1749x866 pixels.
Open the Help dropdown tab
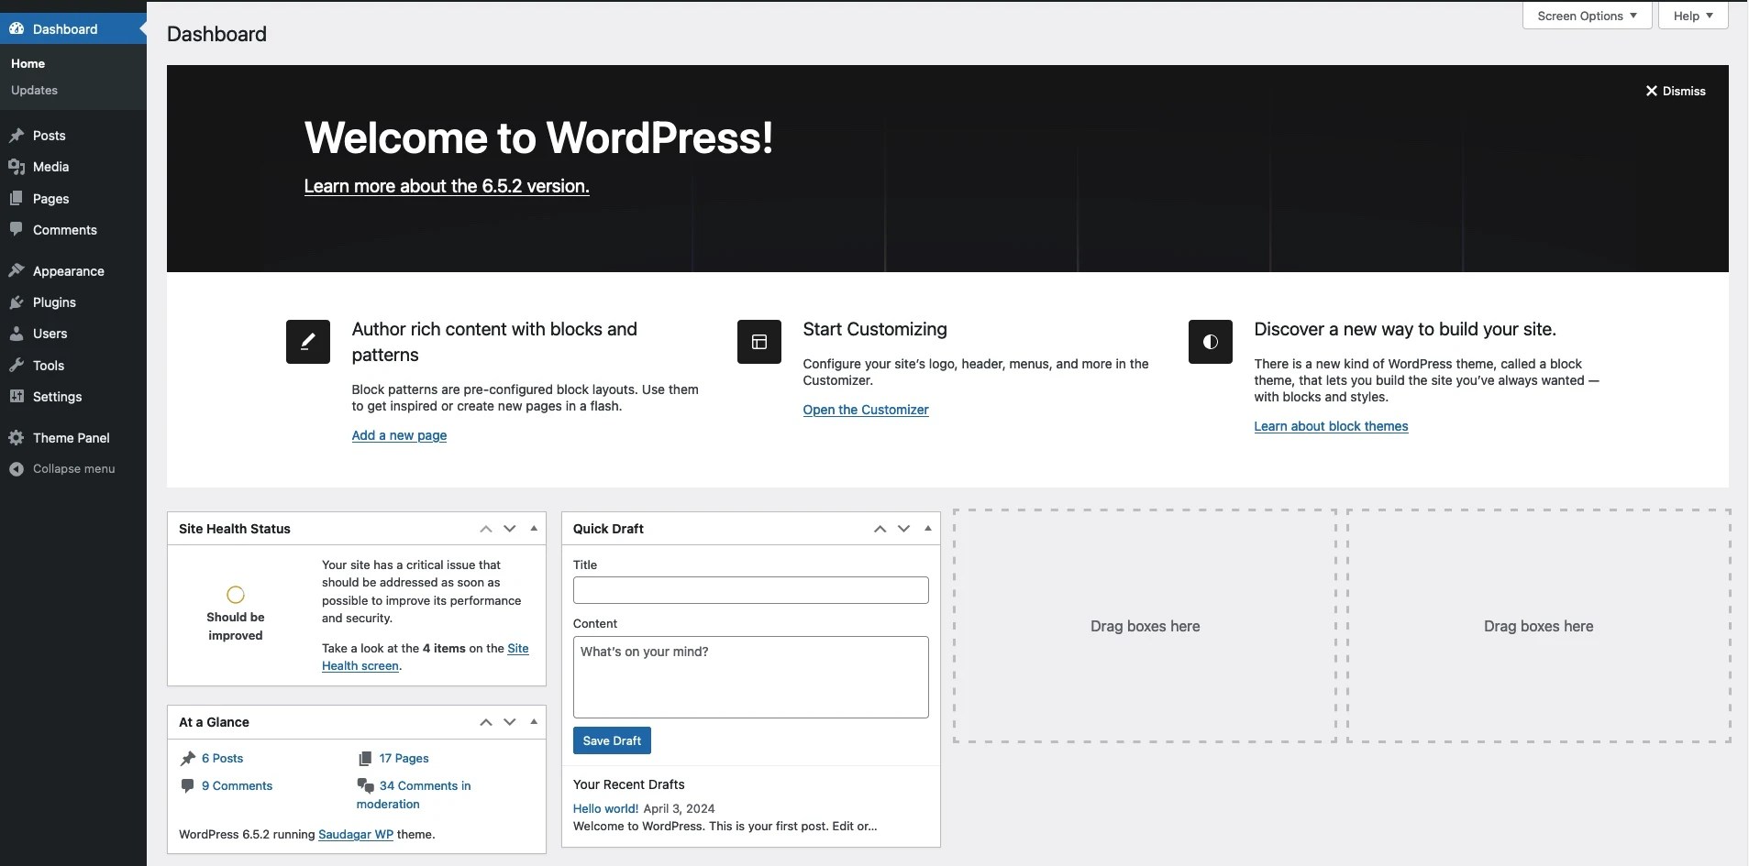click(1693, 16)
